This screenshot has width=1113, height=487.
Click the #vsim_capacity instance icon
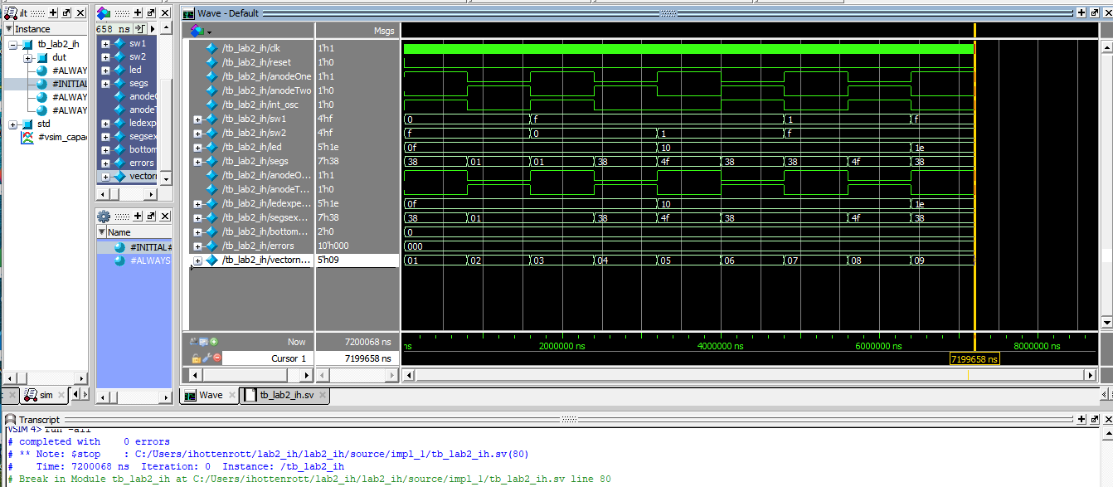(27, 138)
